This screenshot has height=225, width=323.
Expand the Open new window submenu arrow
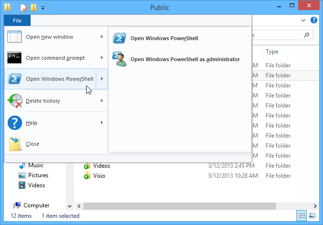(101, 37)
